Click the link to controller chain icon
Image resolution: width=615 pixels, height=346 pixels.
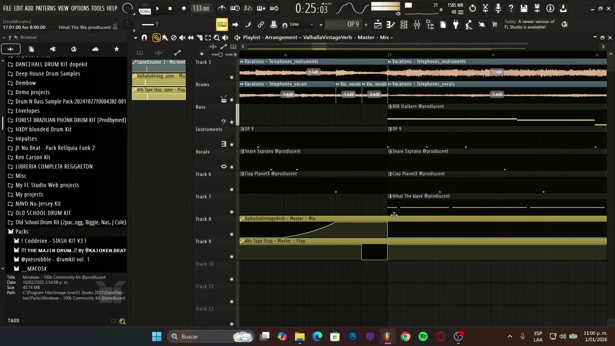click(261, 25)
